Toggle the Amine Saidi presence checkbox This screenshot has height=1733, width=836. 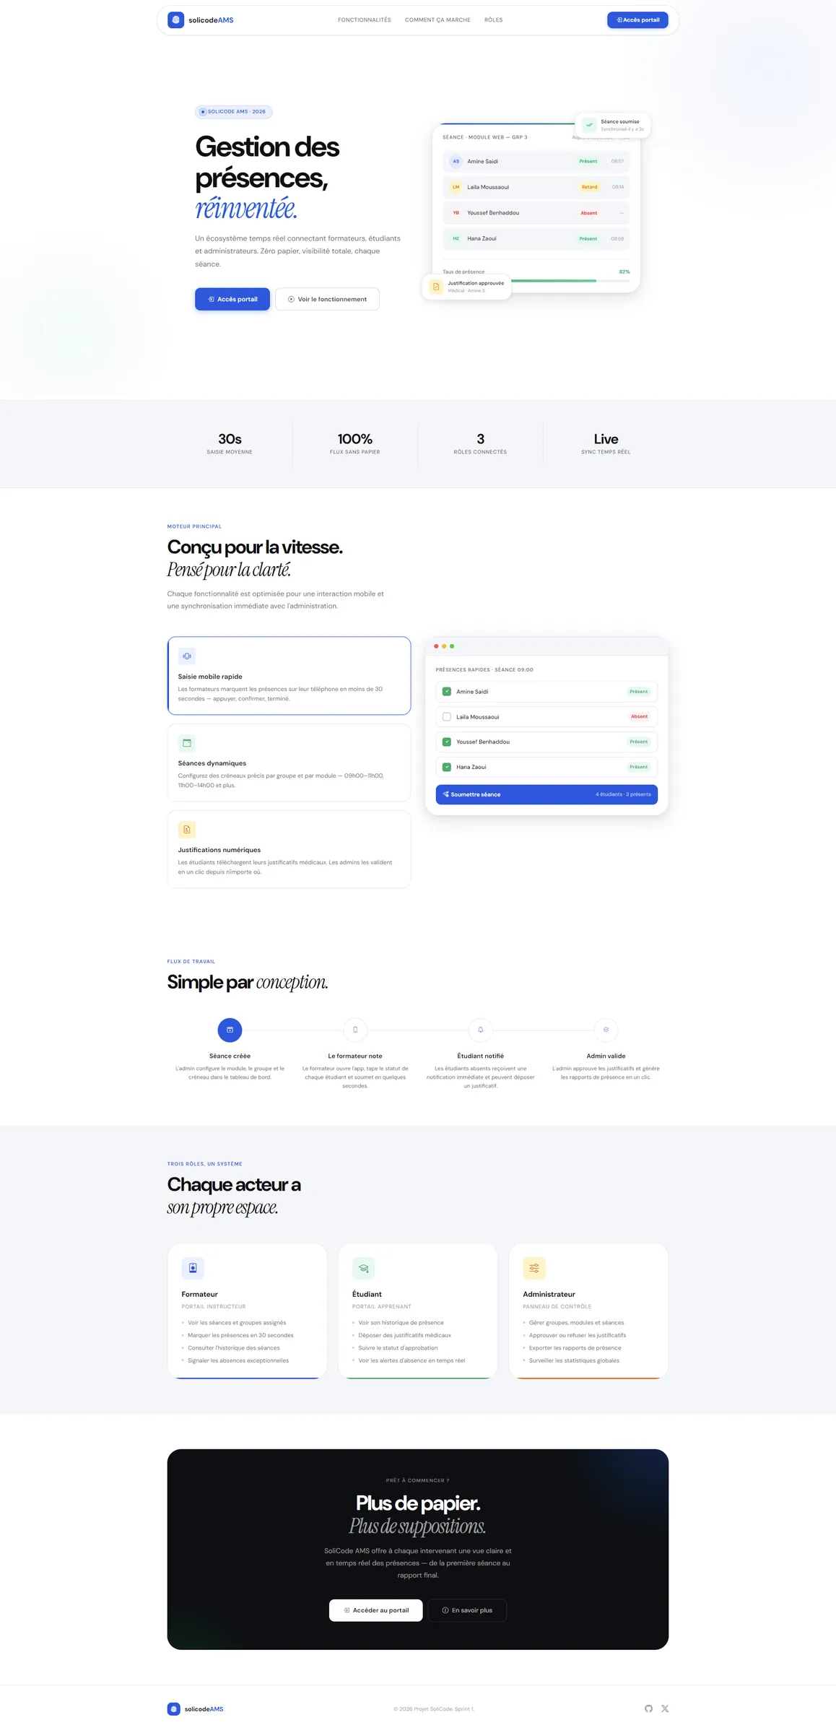click(447, 692)
